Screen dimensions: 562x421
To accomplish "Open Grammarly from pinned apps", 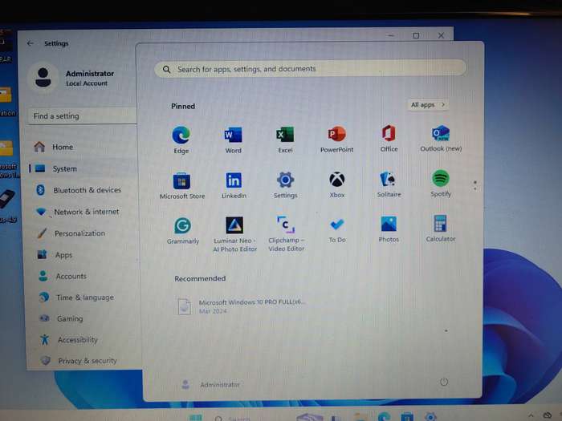I will [182, 231].
